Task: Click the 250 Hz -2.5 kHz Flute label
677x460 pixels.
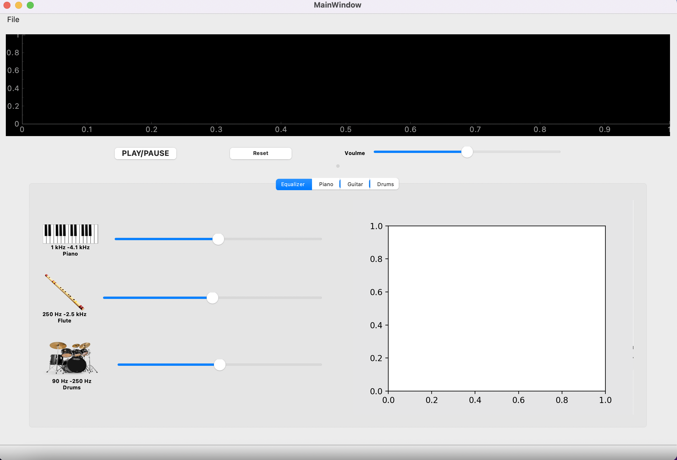Action: tap(64, 318)
